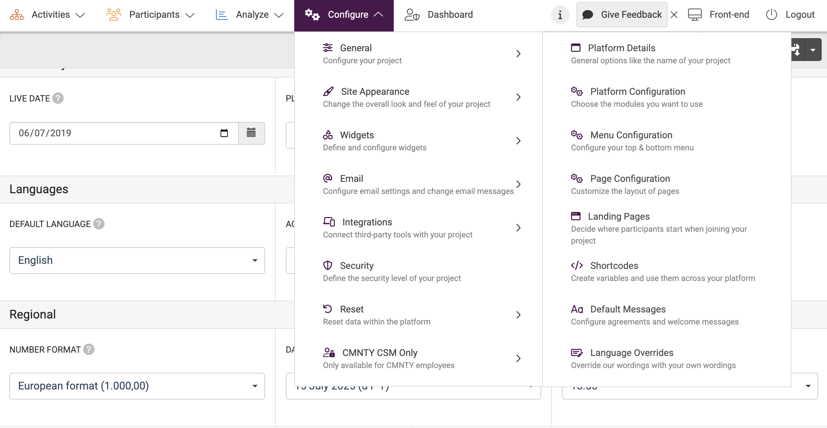The height and width of the screenshot is (428, 827).
Task: Click Live Date help question mark
Action: click(58, 98)
